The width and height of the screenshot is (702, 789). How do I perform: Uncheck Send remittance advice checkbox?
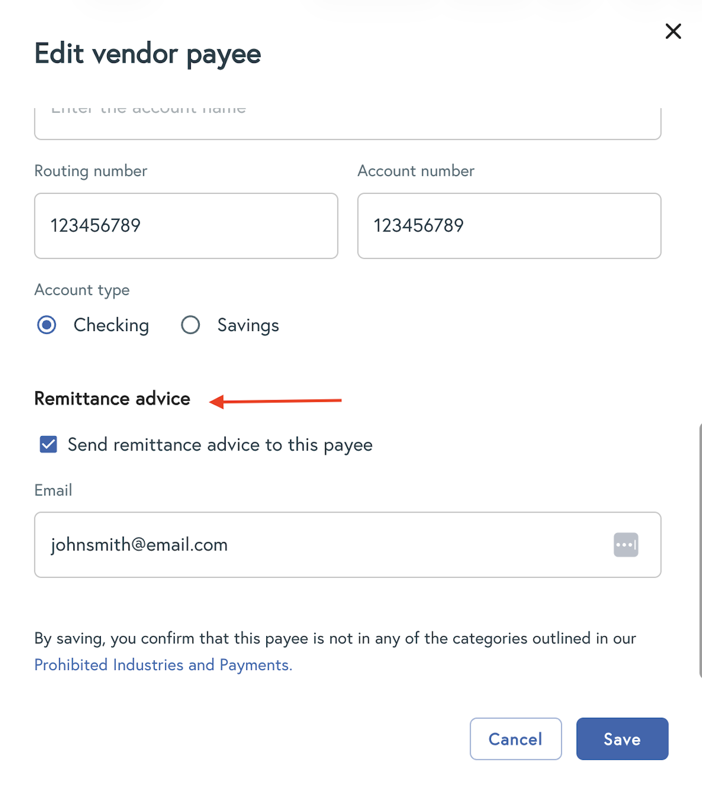click(48, 445)
